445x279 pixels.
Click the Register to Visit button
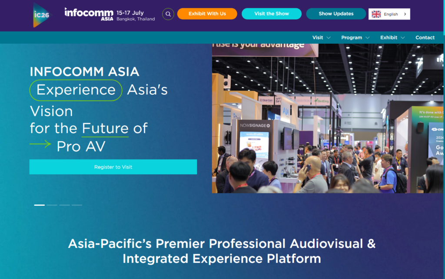click(113, 167)
